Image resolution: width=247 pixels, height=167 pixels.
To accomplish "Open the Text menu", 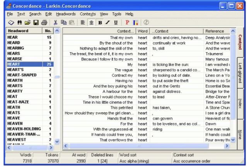I will 21,14.
